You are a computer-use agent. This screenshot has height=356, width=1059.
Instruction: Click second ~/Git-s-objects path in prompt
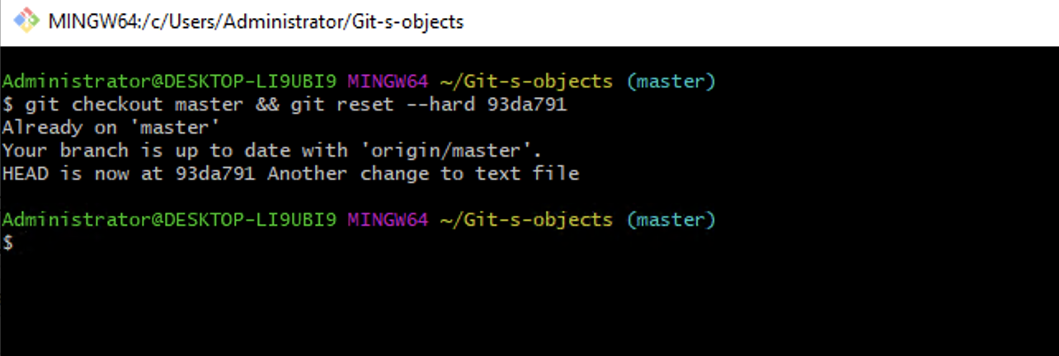coord(526,220)
